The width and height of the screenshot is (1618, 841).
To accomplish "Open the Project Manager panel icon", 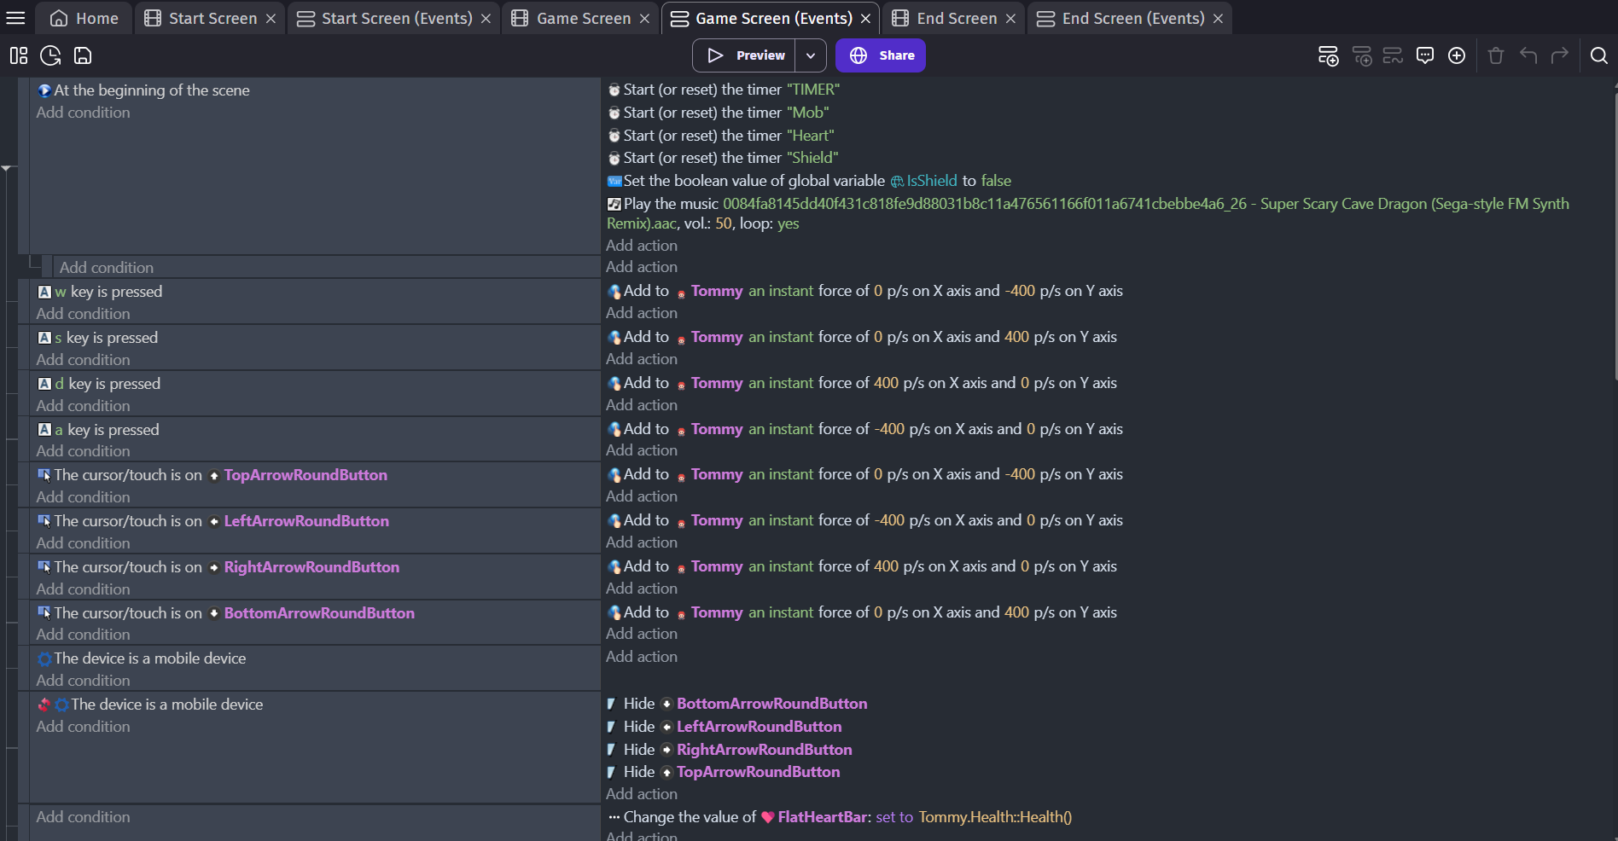I will tap(19, 55).
